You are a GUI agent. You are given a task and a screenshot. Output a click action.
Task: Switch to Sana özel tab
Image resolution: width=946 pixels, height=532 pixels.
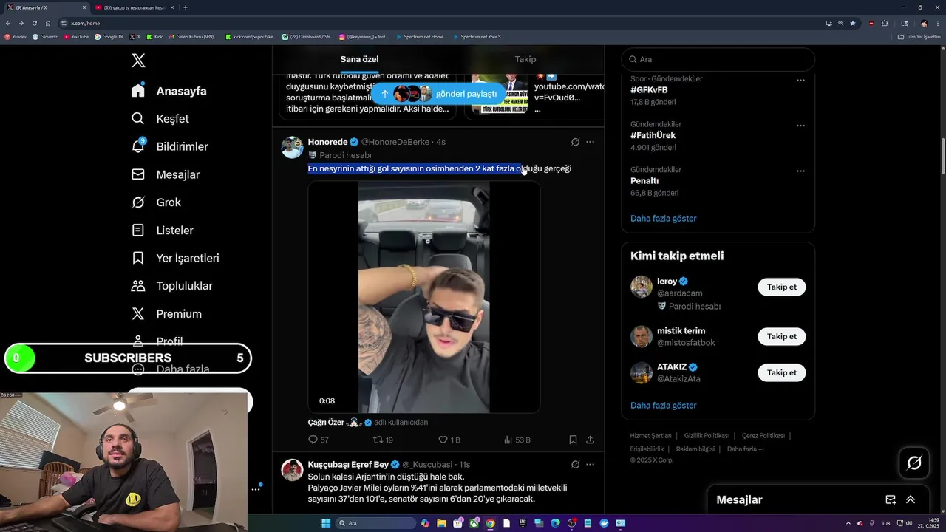tap(359, 59)
